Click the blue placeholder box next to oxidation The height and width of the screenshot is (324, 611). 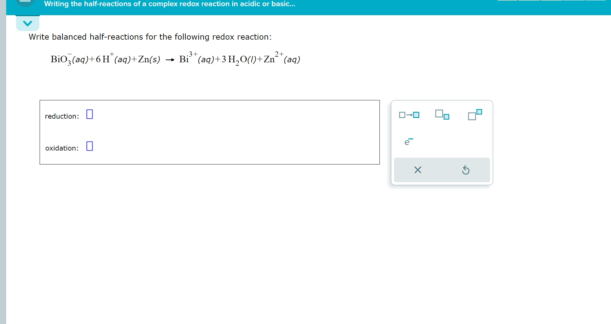89,146
